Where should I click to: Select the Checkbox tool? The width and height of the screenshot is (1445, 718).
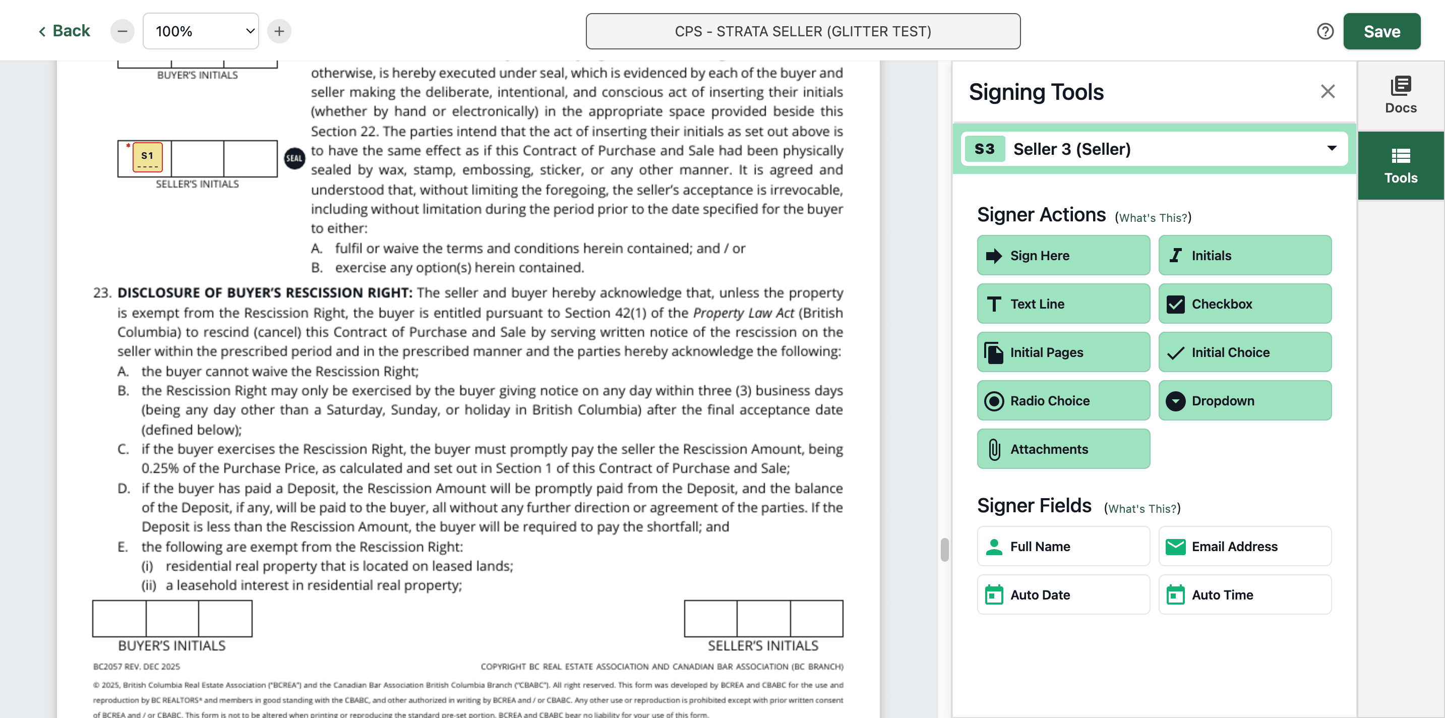pos(1245,304)
